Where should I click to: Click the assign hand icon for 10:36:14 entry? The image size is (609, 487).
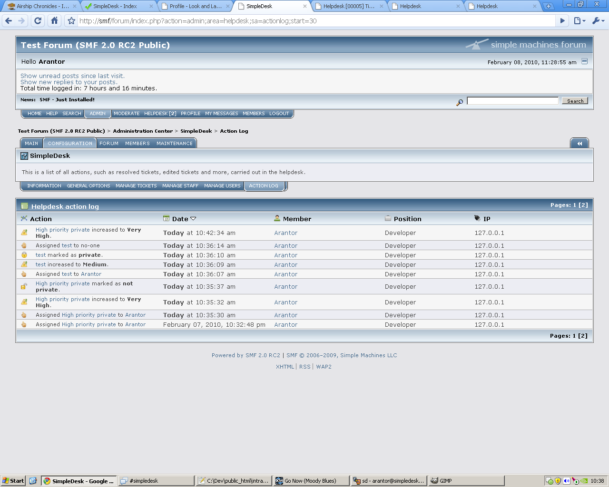pyautogui.click(x=24, y=245)
